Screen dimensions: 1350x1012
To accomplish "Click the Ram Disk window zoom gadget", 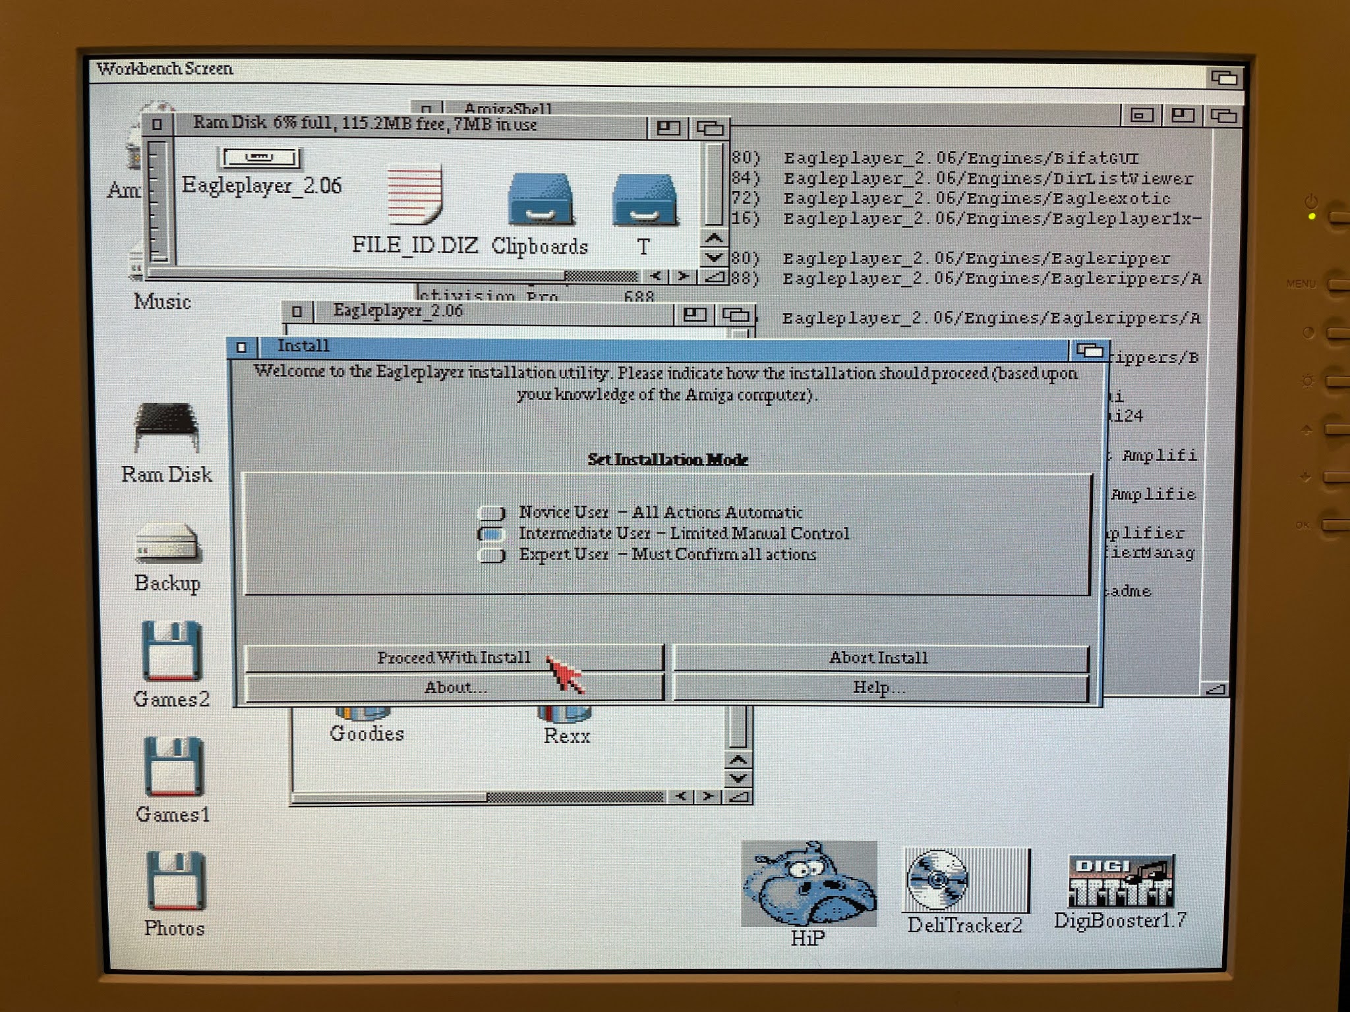I will (668, 127).
